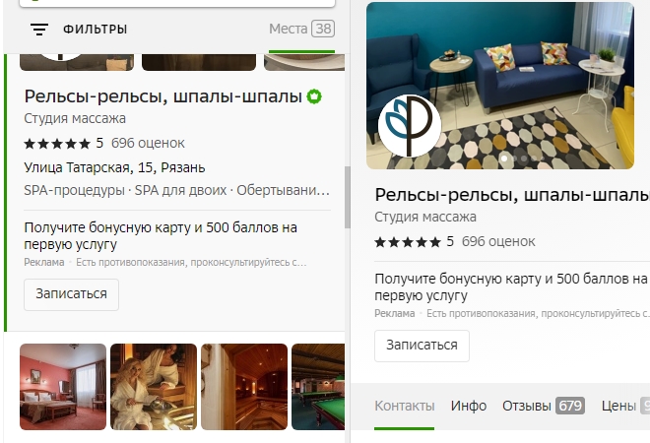Select the first carousel dot on the photo
The width and height of the screenshot is (650, 443).
(504, 158)
